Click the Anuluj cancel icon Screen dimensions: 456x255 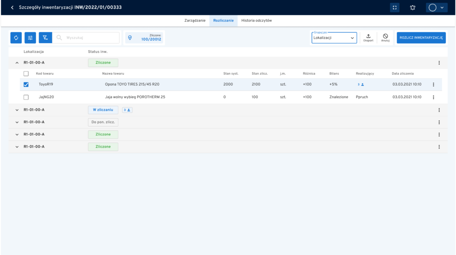(x=385, y=37)
